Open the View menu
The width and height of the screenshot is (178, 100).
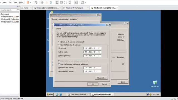click(4, 2)
